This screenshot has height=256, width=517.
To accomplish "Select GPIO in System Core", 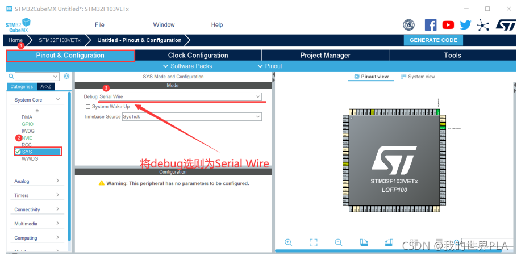I will pos(27,124).
